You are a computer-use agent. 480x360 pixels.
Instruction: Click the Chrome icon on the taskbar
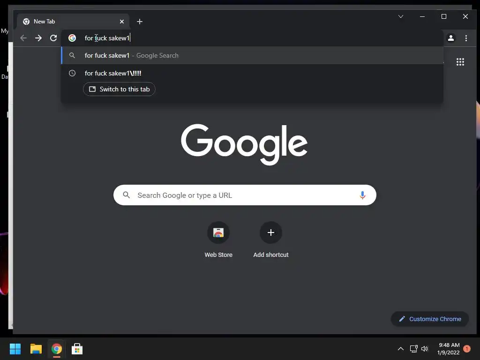pyautogui.click(x=56, y=349)
